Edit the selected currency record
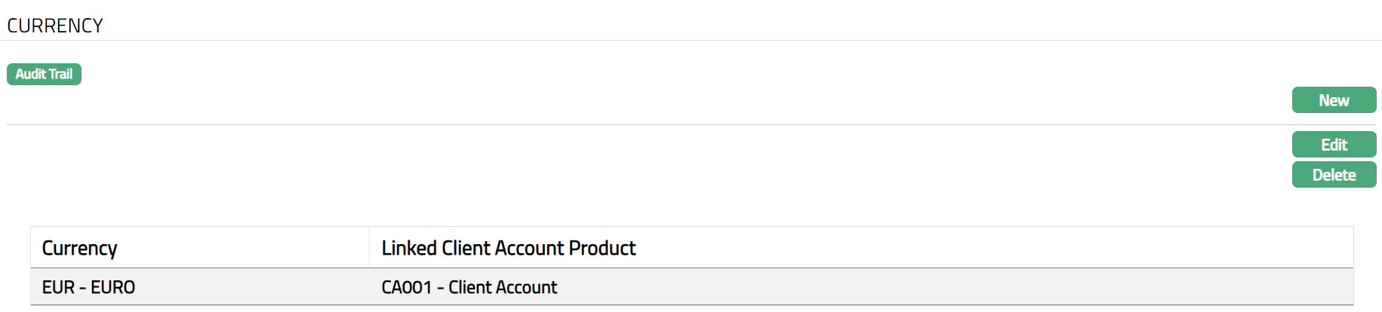Viewport: 1382px width, 312px height. pyautogui.click(x=1334, y=145)
